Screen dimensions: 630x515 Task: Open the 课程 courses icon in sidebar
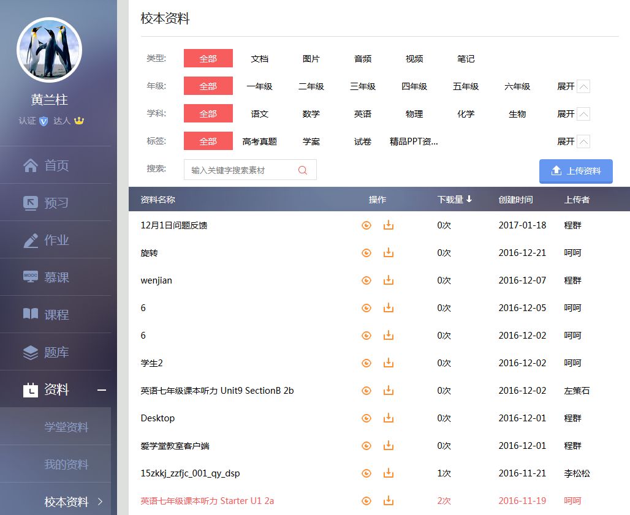click(x=29, y=314)
